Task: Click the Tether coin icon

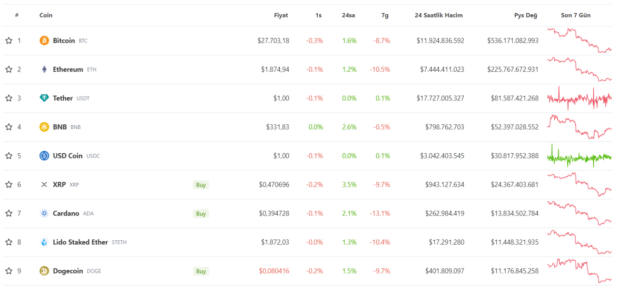Action: 44,99
